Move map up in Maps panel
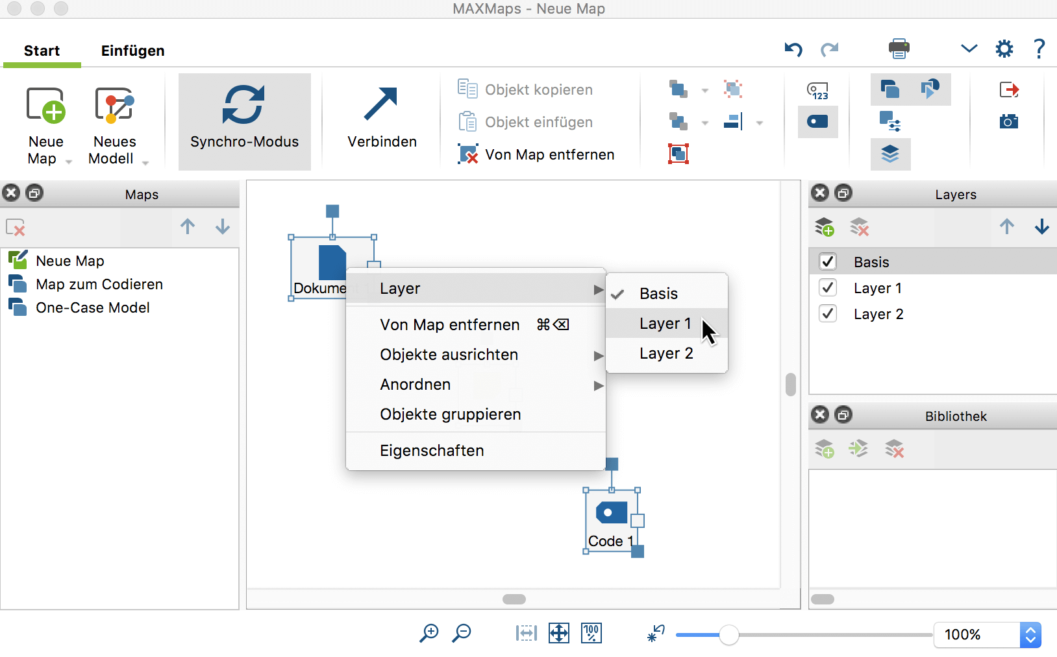Image resolution: width=1057 pixels, height=657 pixels. [188, 226]
